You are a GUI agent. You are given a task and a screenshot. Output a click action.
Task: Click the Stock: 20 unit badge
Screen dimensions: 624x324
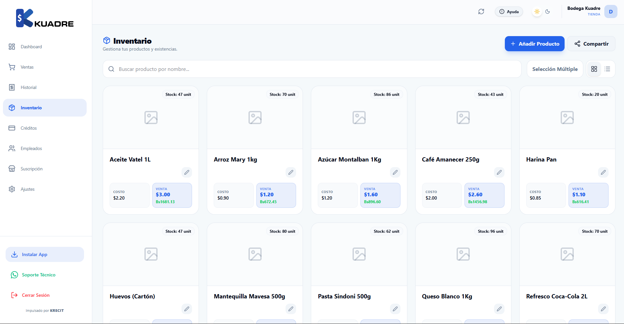tap(595, 95)
